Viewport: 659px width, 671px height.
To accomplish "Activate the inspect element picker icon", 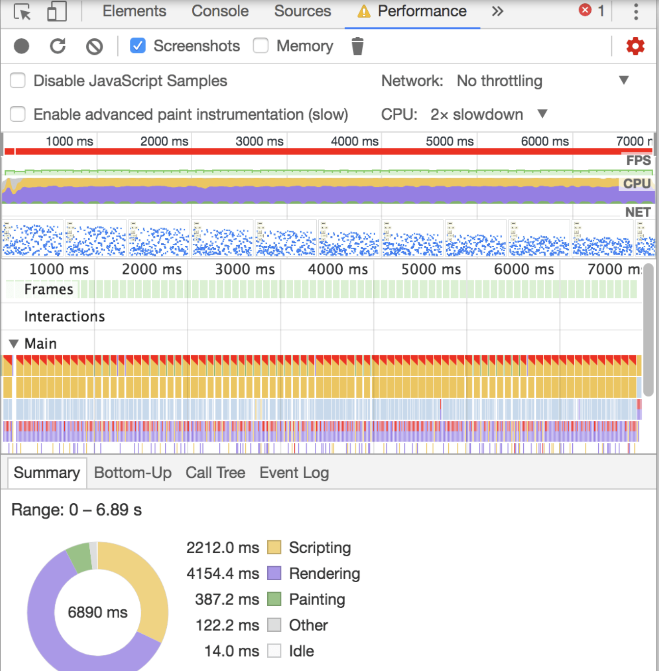I will point(22,11).
